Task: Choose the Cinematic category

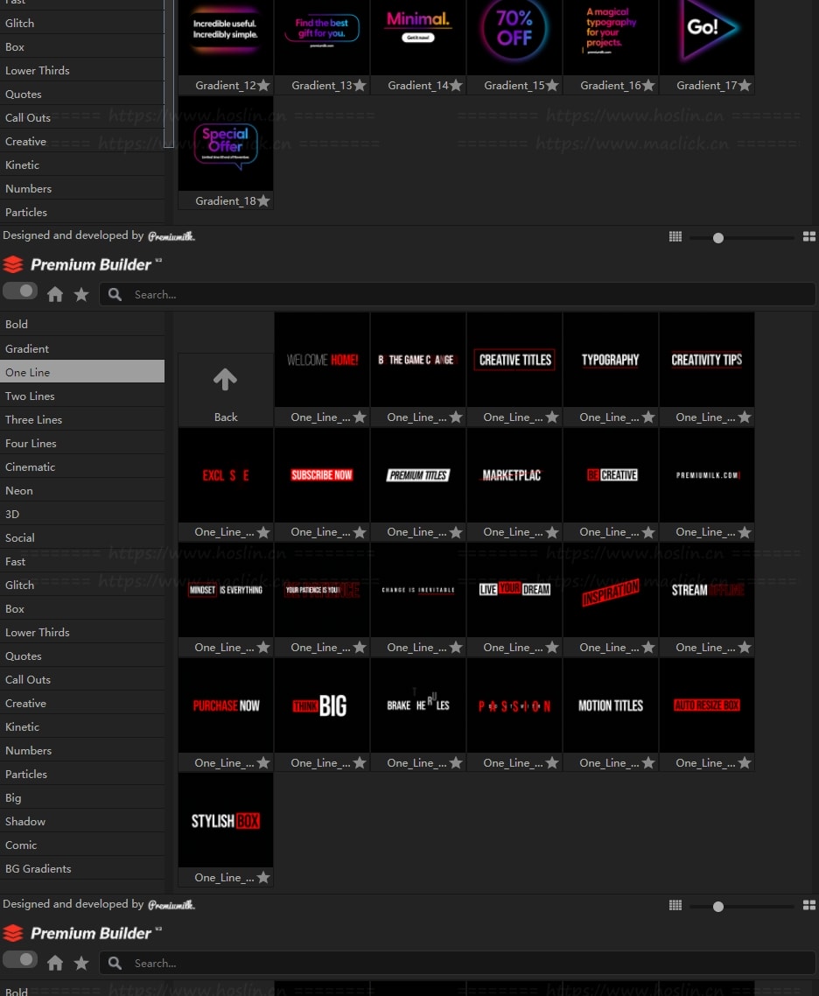Action: click(82, 466)
